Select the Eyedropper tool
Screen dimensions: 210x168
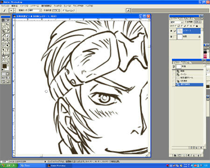7,57
